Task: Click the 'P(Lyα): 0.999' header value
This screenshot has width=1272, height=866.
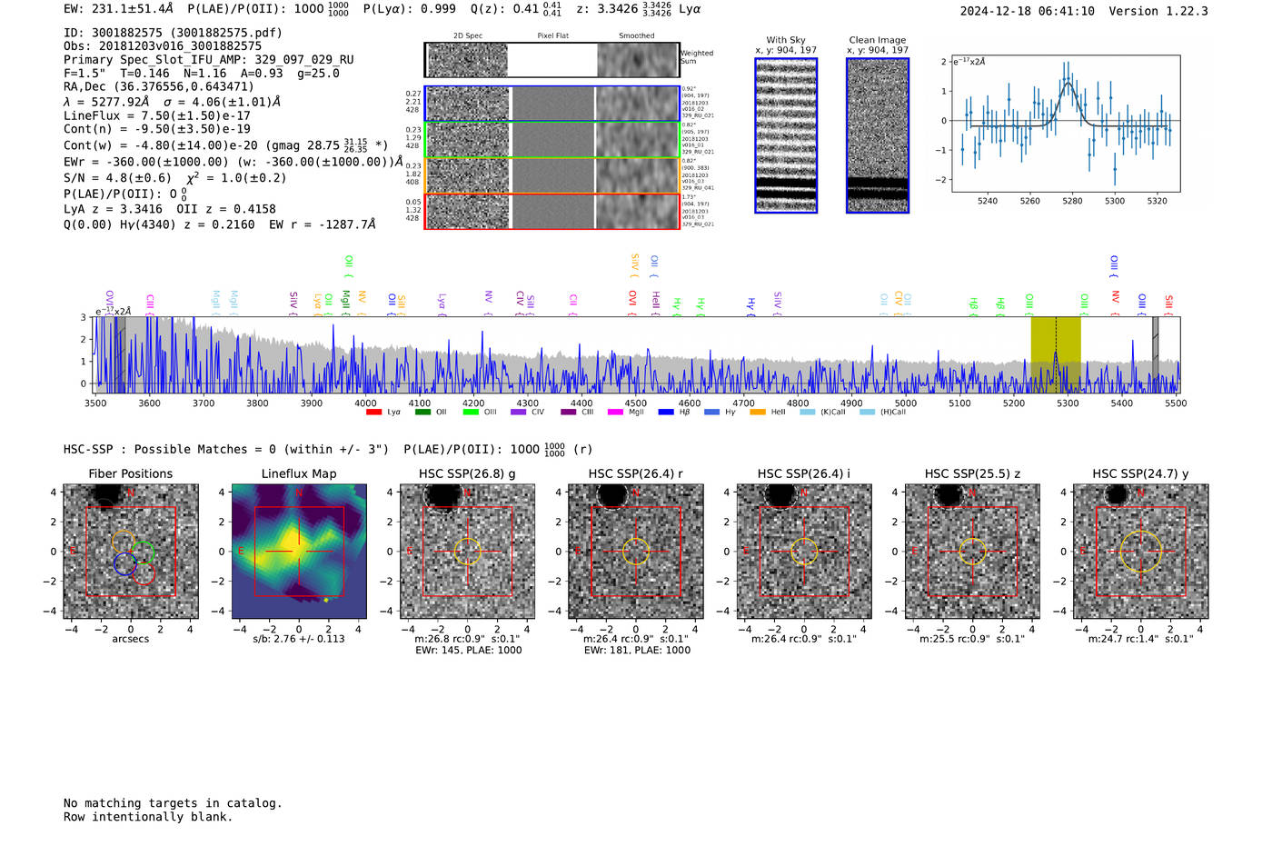Action: pyautogui.click(x=409, y=9)
